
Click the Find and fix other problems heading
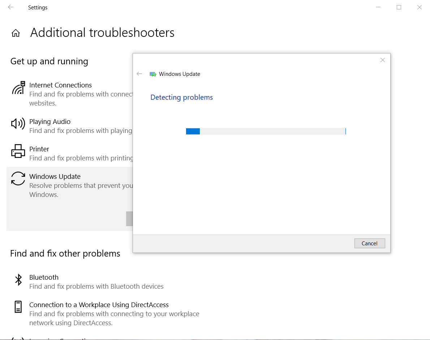[x=65, y=253]
